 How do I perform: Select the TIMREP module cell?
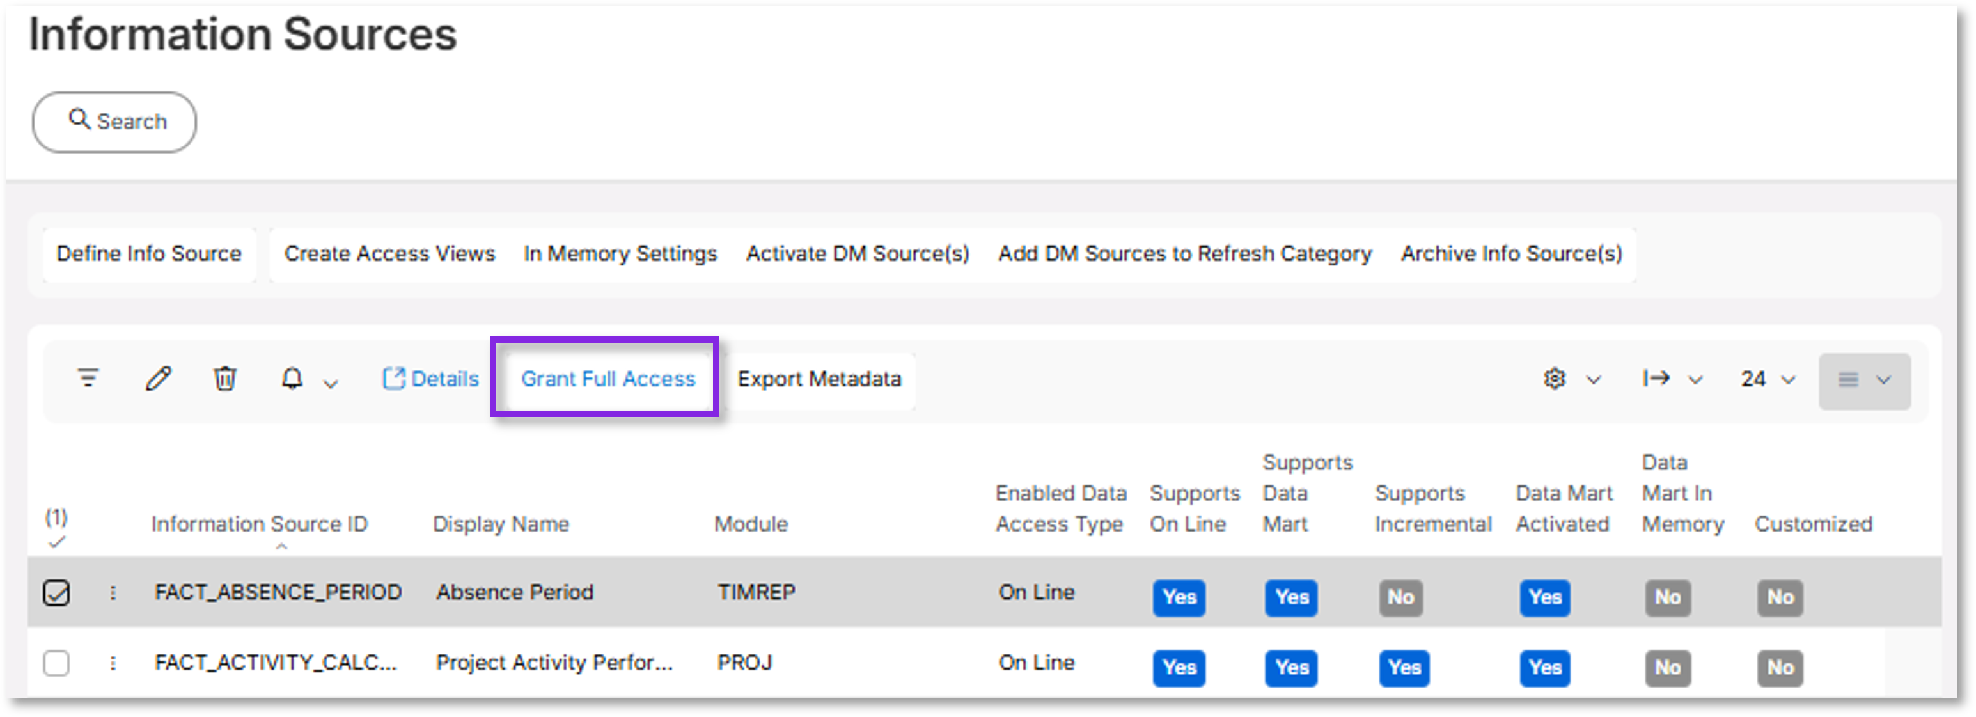(x=757, y=593)
